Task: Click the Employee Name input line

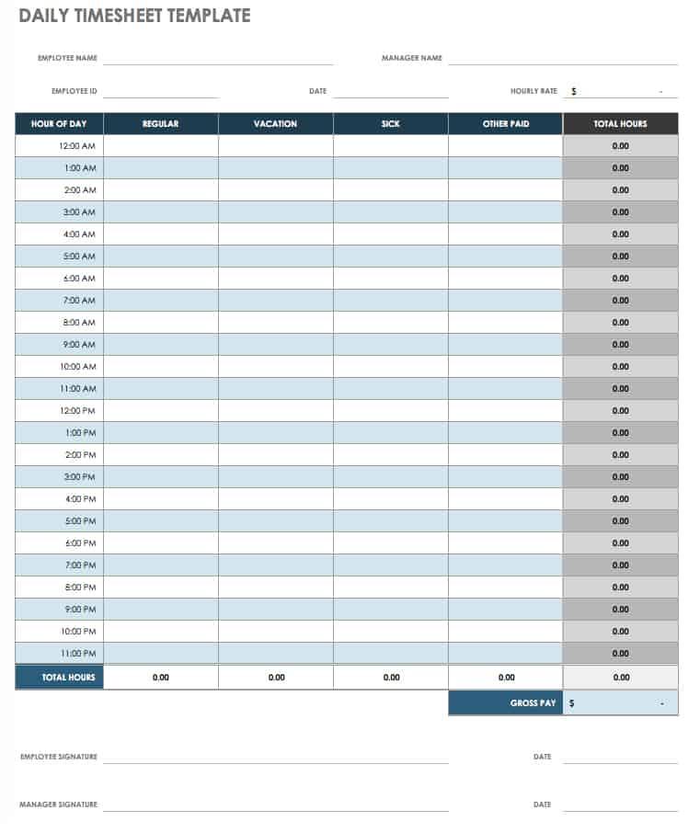Action: [218, 58]
